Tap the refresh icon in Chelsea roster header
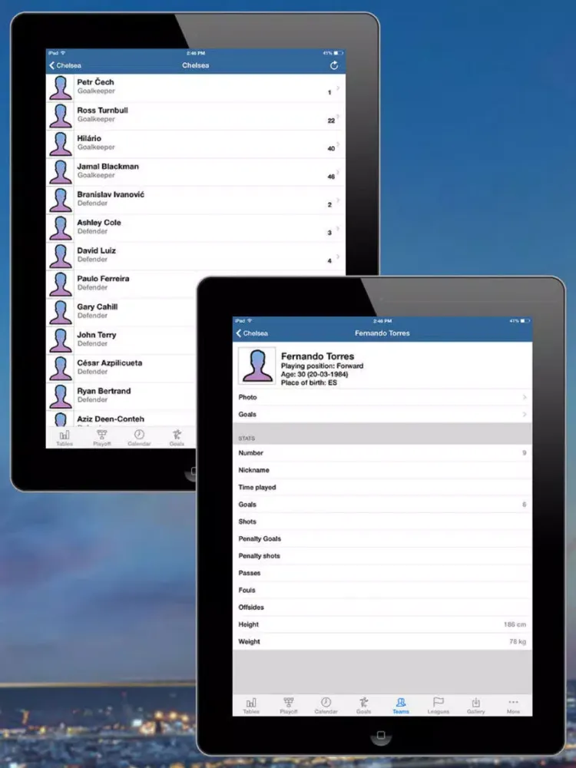Image resolution: width=576 pixels, height=768 pixels. 334,65
